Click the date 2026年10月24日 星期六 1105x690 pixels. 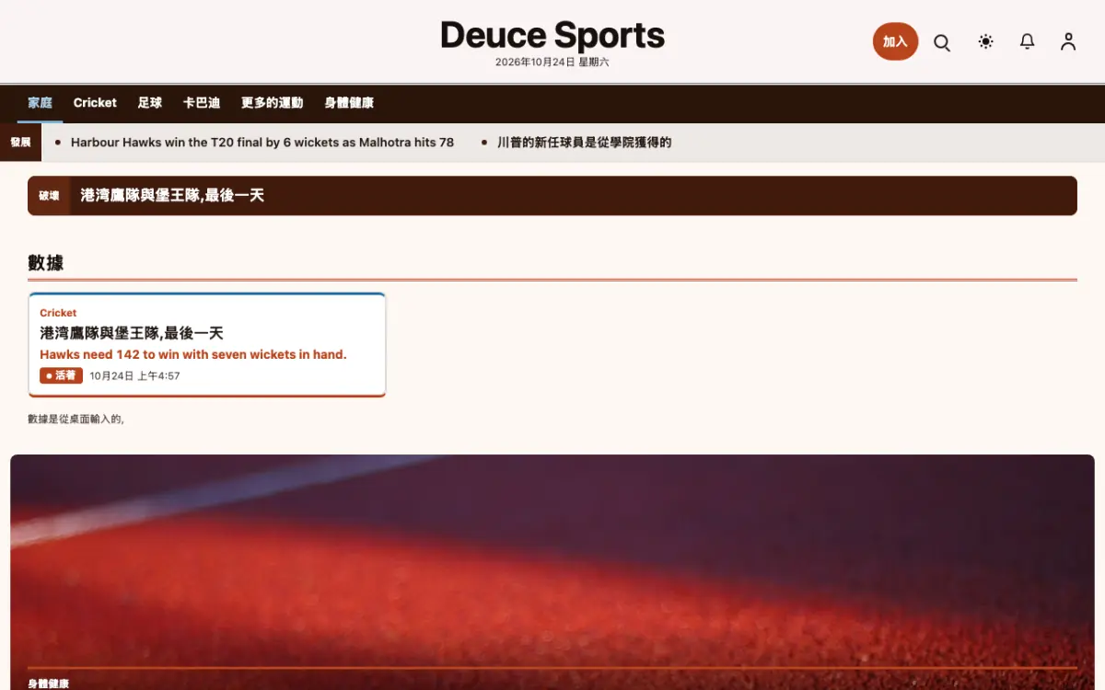click(552, 63)
